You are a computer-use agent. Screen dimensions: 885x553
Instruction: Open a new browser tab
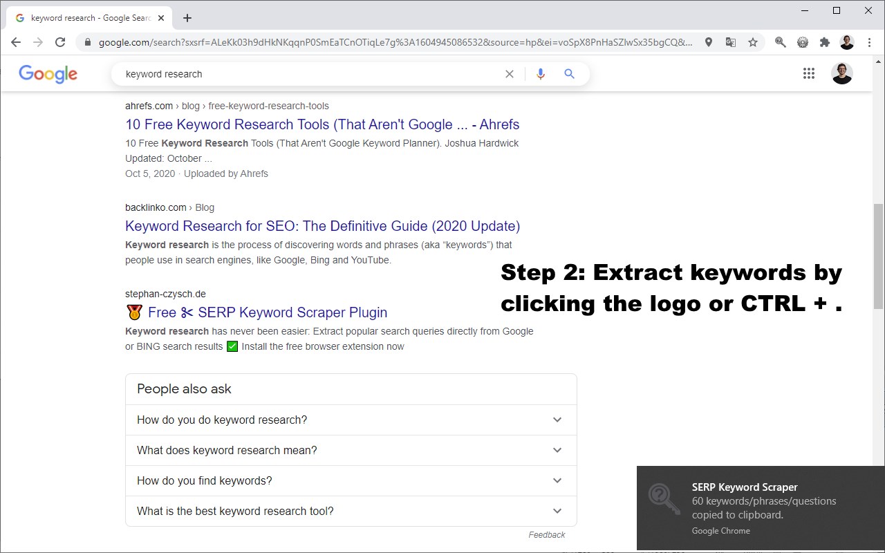(187, 18)
